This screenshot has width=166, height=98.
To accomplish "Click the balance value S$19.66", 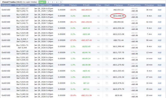I will (118, 95).
